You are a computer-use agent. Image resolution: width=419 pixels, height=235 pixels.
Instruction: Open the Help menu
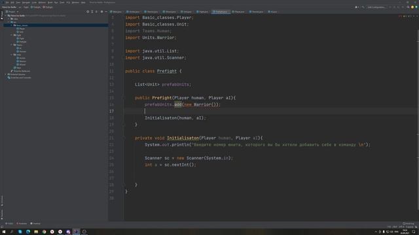83,3
